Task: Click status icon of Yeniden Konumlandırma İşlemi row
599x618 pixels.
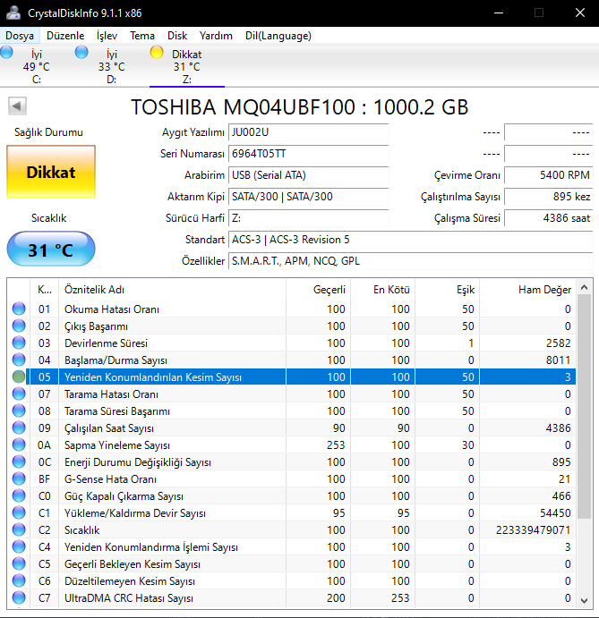Action: (x=19, y=546)
